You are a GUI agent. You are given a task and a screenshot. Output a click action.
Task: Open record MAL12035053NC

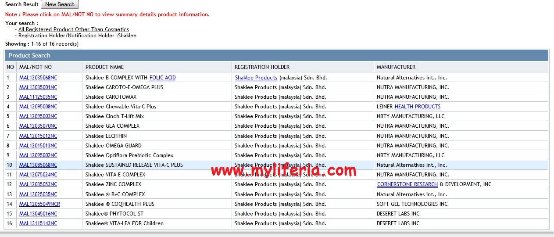(x=38, y=184)
